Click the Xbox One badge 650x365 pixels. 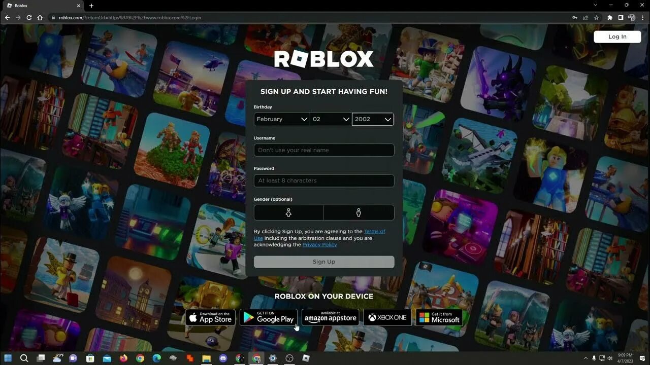click(387, 317)
